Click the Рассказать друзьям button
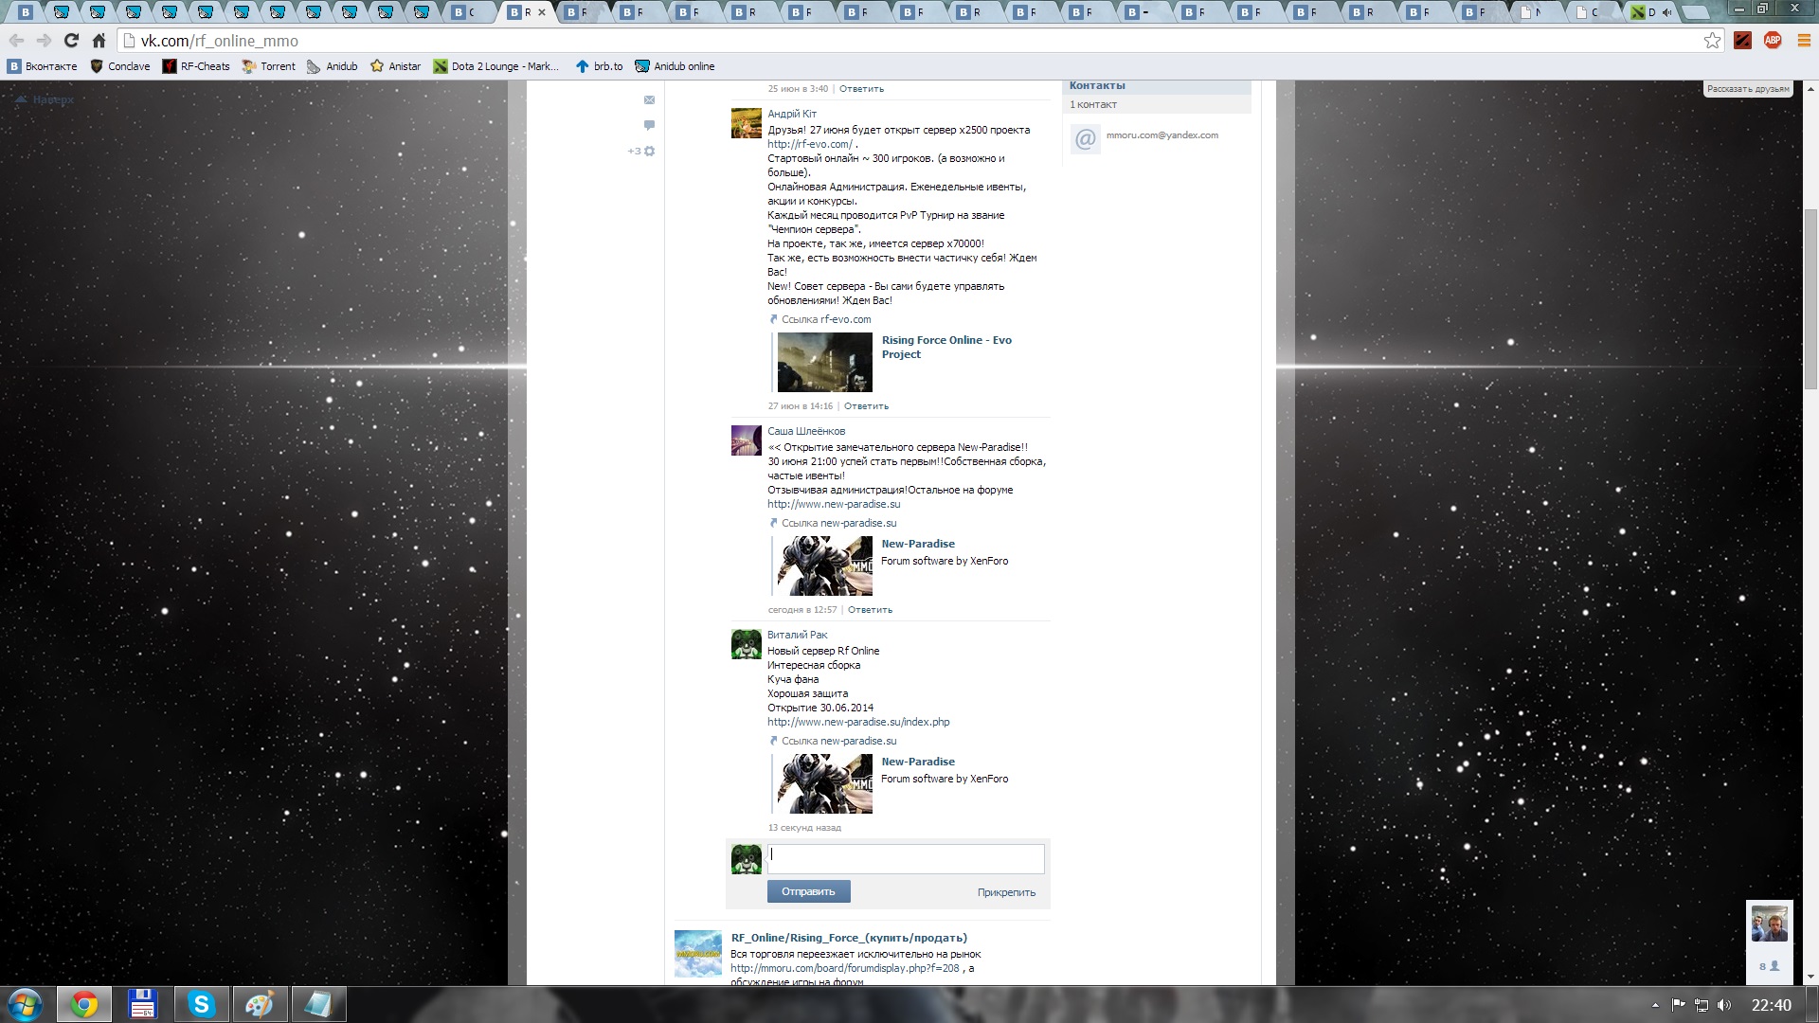 click(1748, 89)
